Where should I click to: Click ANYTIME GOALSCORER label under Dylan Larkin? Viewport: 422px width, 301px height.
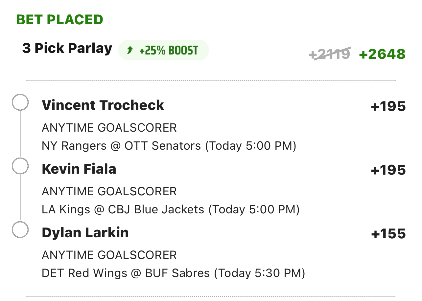(109, 255)
